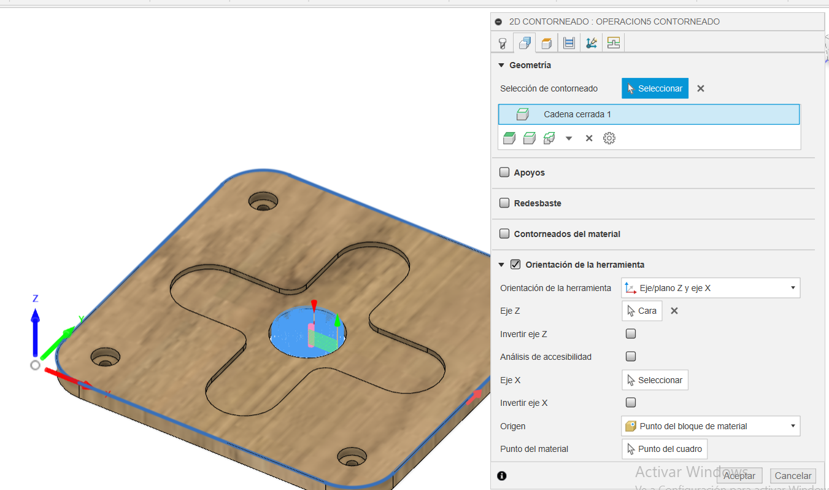
Task: Switch to the Geometry tab icon
Action: [525, 43]
